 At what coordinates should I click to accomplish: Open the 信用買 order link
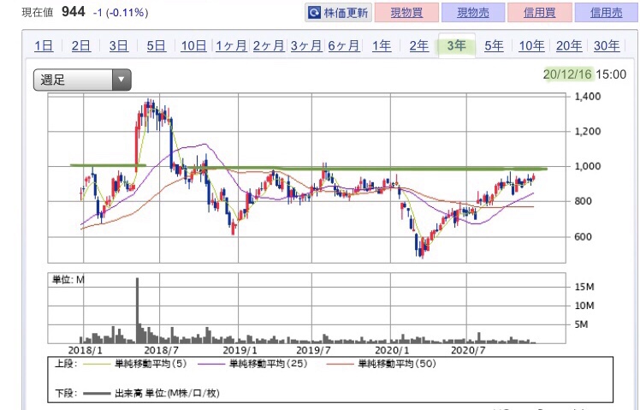coord(540,13)
